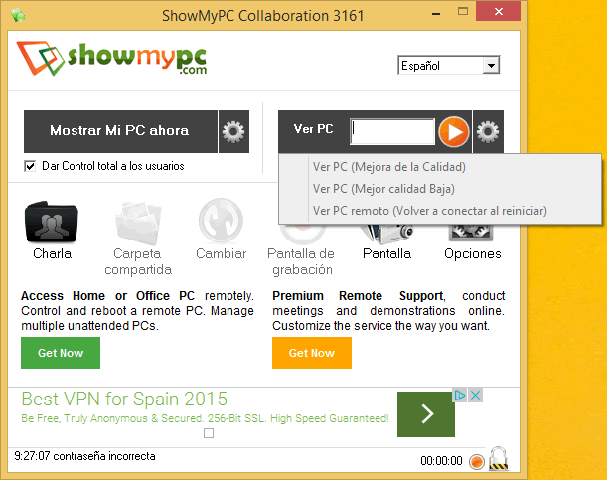Click the small checkbox under the VPN ad
This screenshot has width=607, height=480.
[x=209, y=433]
